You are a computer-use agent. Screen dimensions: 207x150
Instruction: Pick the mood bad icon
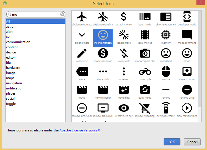(x=166, y=53)
